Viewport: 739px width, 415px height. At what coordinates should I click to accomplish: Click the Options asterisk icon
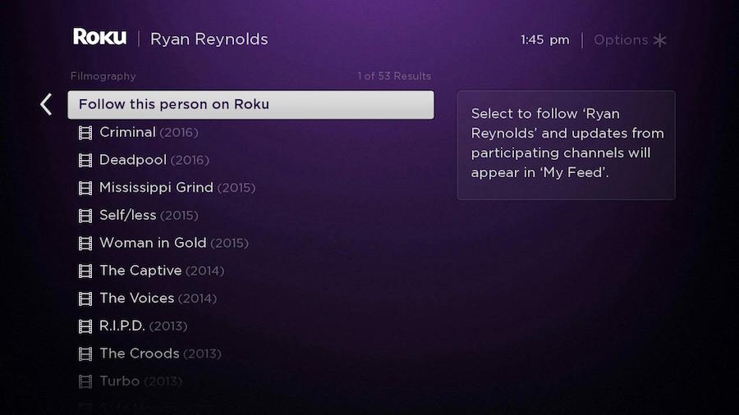pyautogui.click(x=660, y=40)
